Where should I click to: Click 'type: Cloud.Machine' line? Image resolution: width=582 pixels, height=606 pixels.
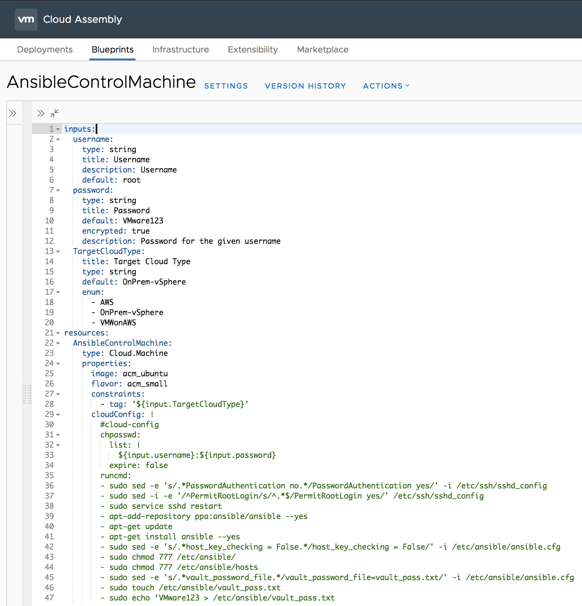[125, 353]
